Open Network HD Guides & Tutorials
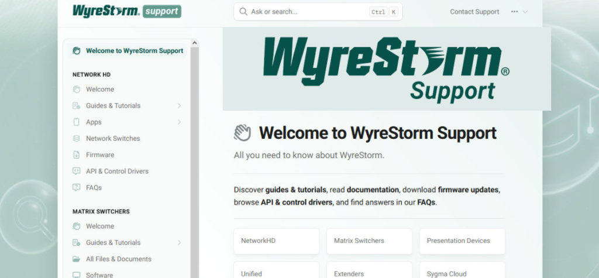This screenshot has height=278, width=599. tap(113, 105)
